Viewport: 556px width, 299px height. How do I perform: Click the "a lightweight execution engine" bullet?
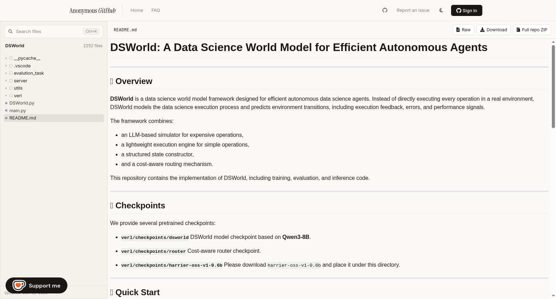point(185,145)
